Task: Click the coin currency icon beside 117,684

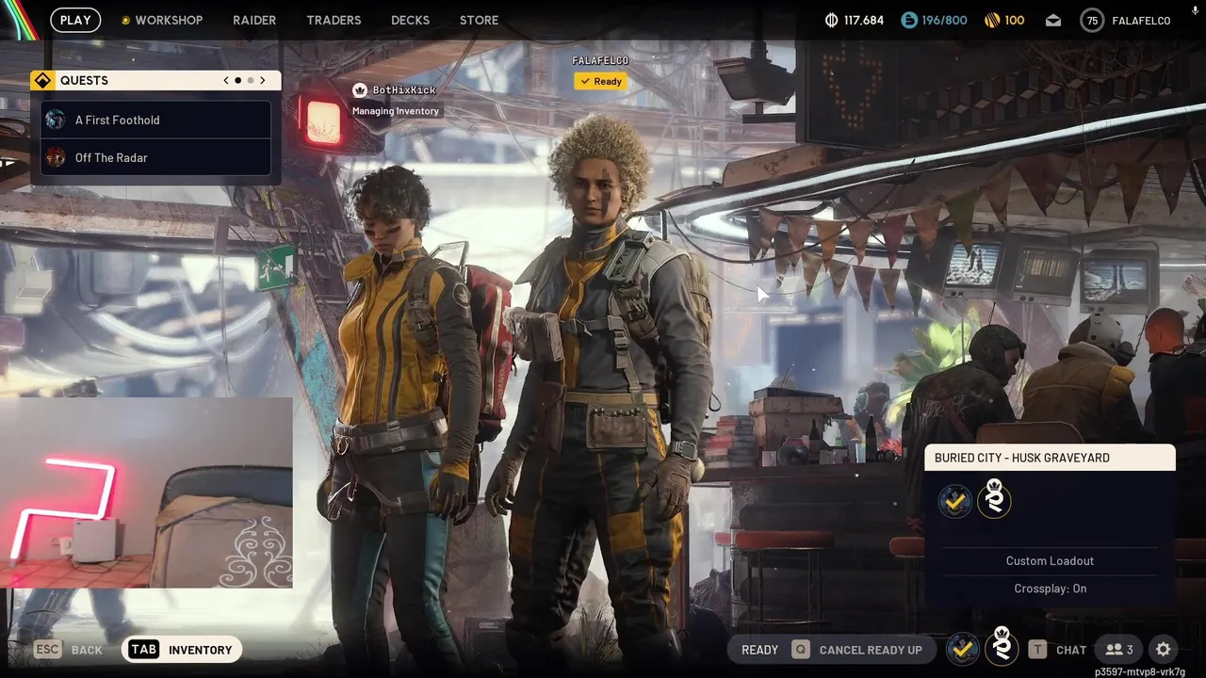Action: [831, 20]
